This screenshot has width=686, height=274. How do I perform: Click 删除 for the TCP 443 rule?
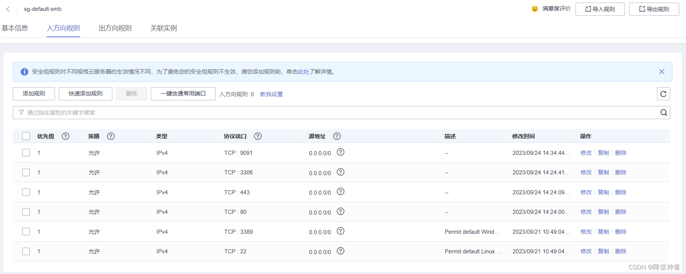(621, 192)
